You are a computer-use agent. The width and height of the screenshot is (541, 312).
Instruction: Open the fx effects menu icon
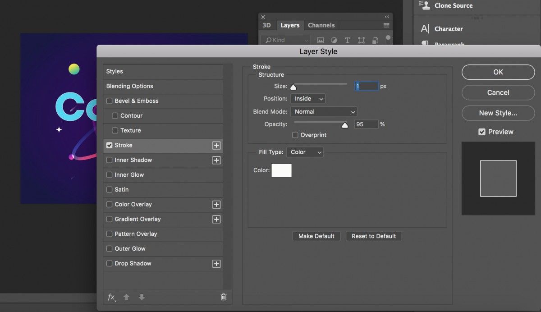click(112, 297)
